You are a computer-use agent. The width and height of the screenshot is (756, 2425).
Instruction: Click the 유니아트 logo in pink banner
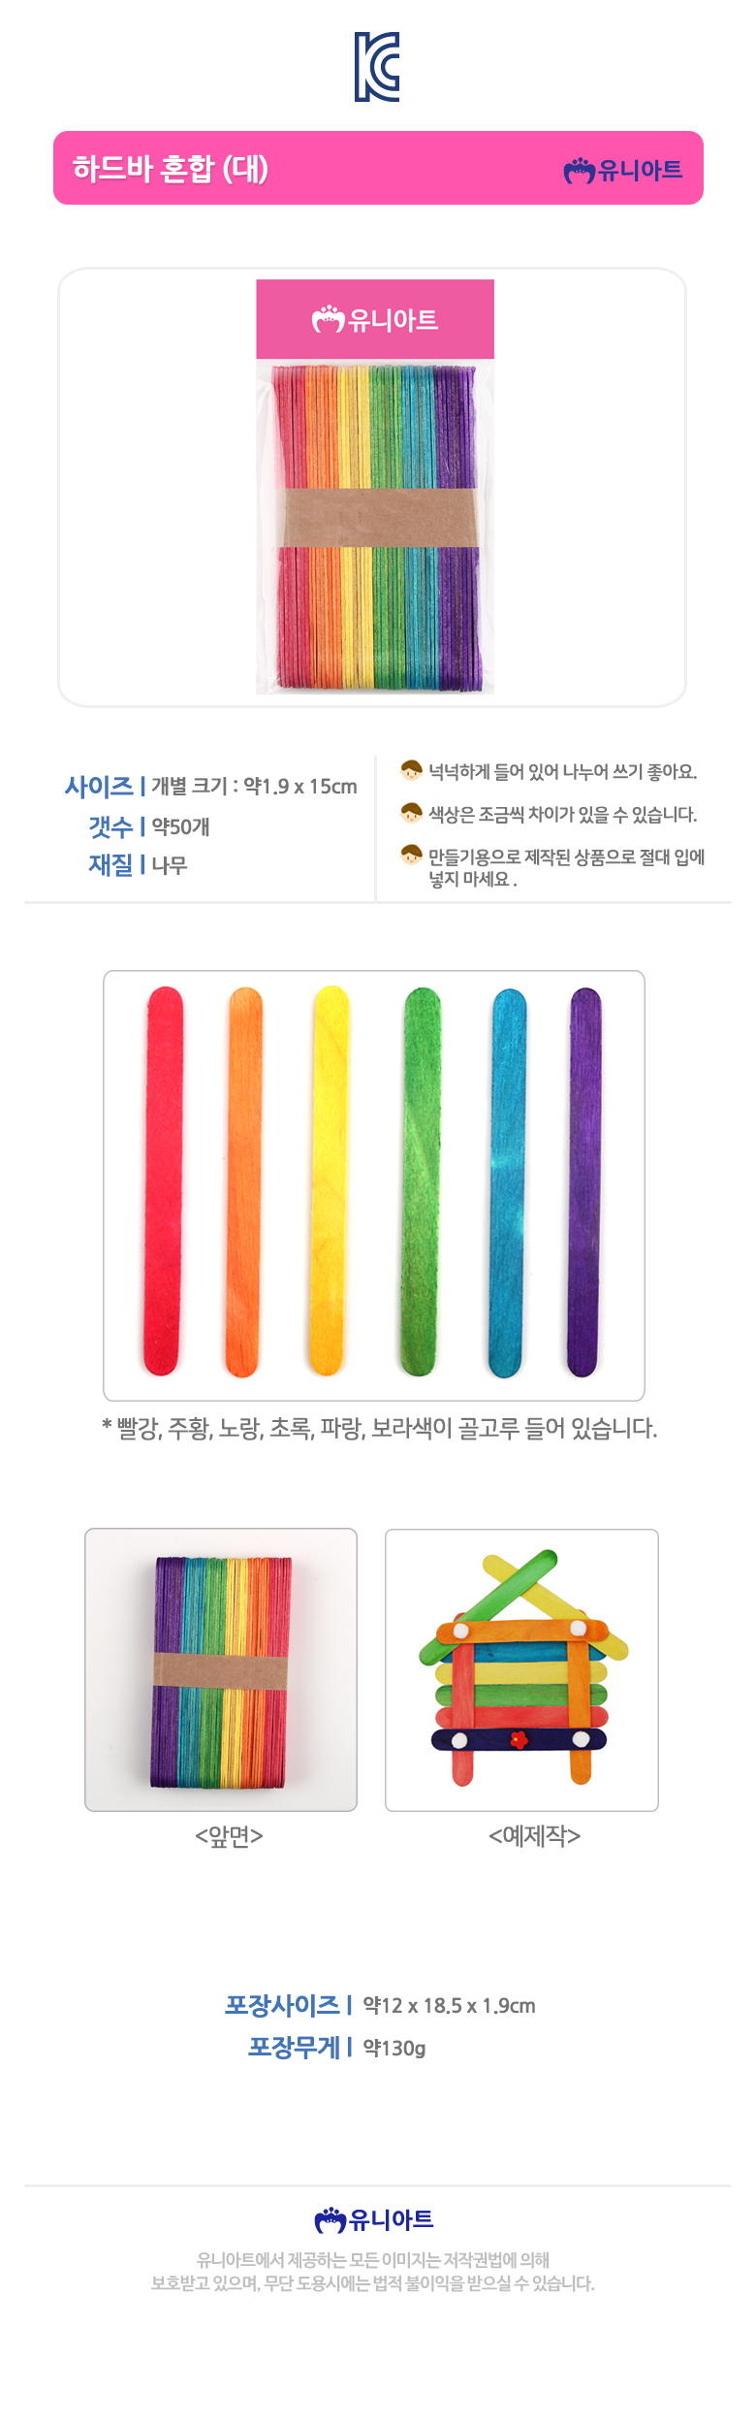click(x=623, y=171)
